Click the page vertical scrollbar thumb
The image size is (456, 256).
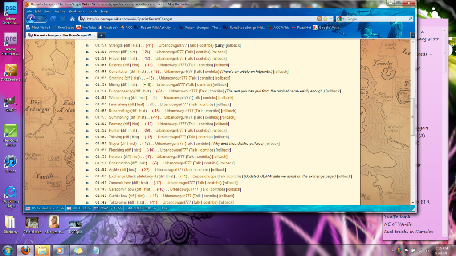pyautogui.click(x=413, y=117)
